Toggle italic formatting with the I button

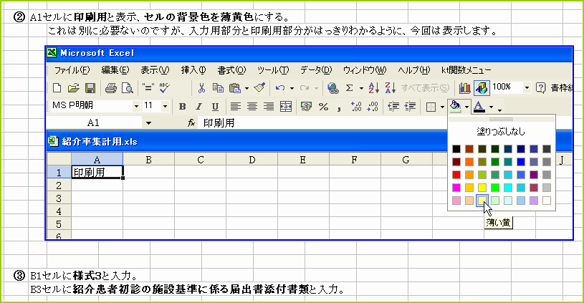point(198,107)
